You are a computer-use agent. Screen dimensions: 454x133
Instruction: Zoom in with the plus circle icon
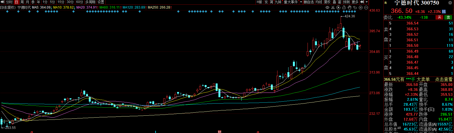tap(360, 7)
